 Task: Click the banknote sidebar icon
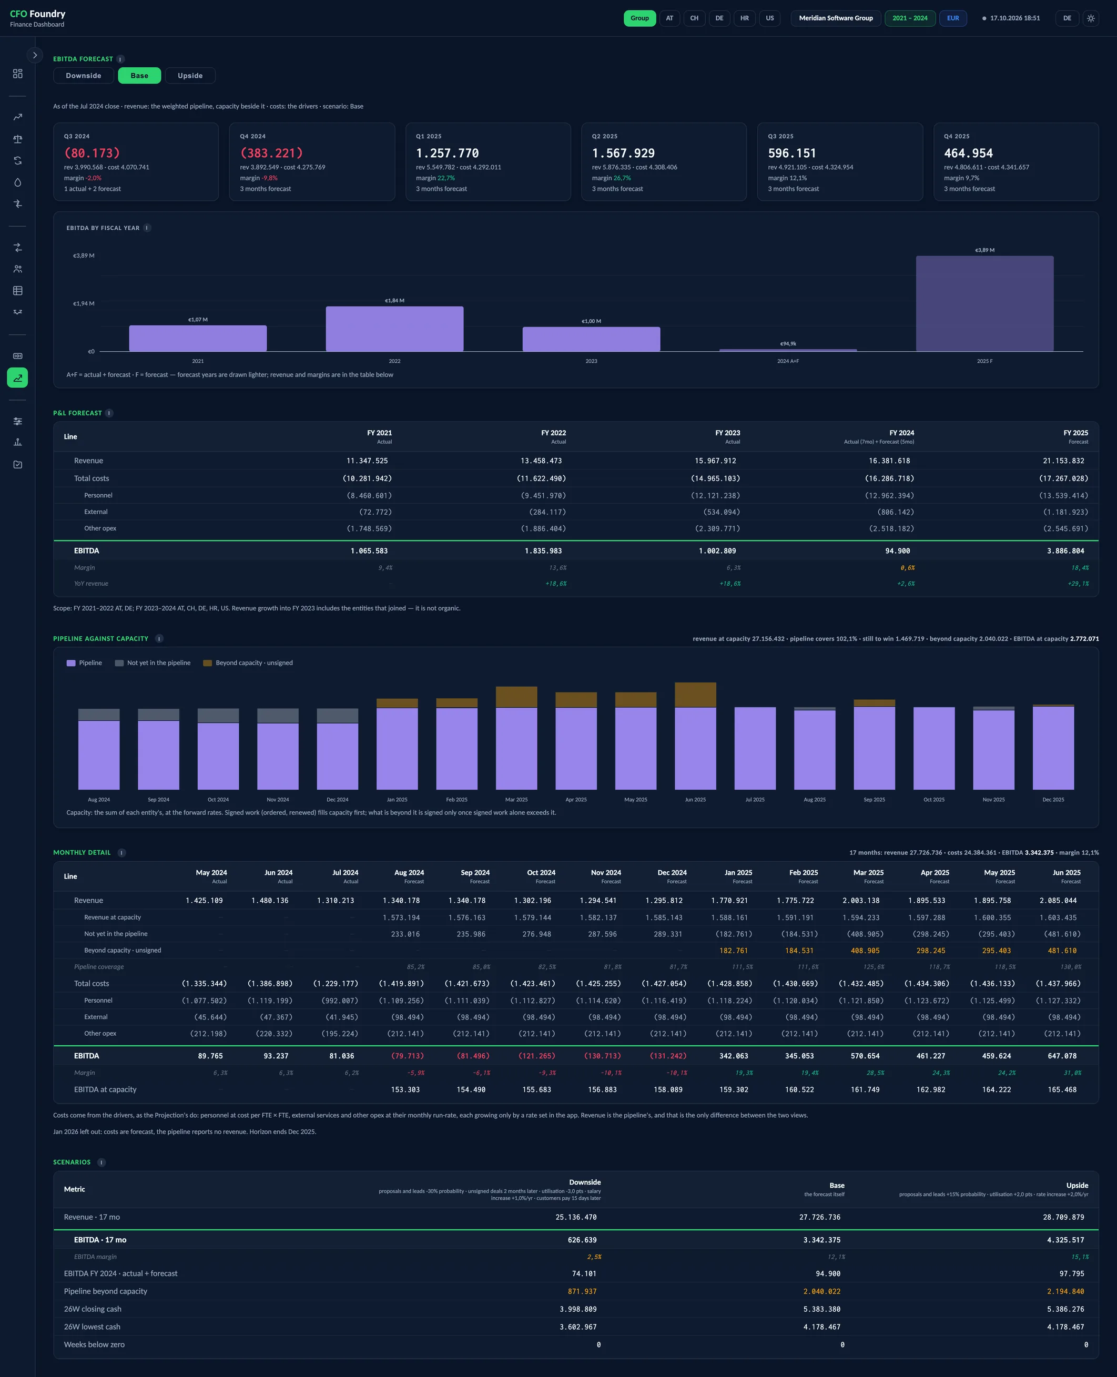(17, 355)
